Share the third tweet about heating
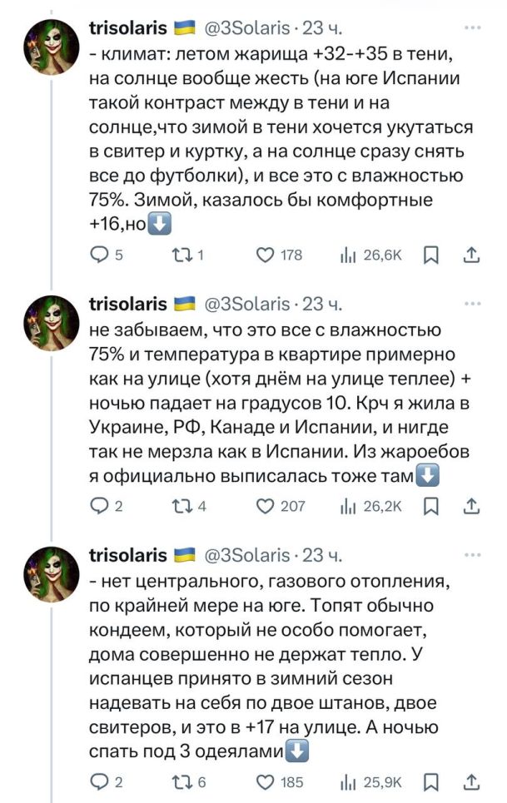Screen dimensions: 507x803 tap(470, 781)
